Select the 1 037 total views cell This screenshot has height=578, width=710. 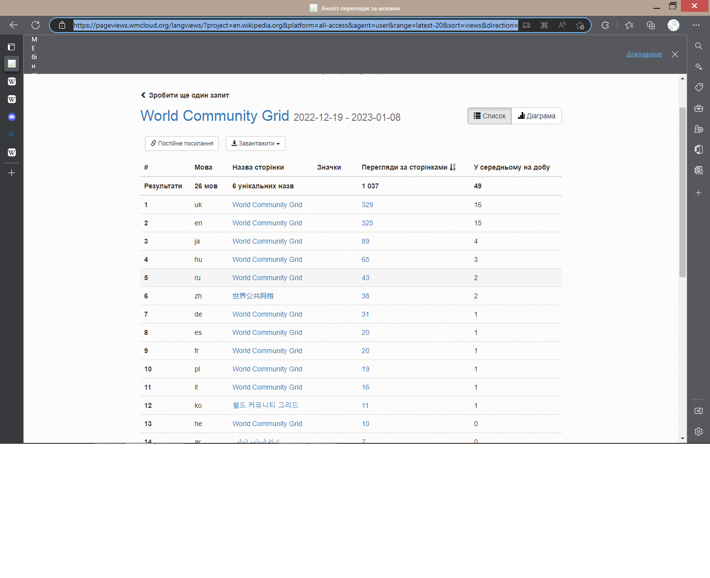[370, 186]
